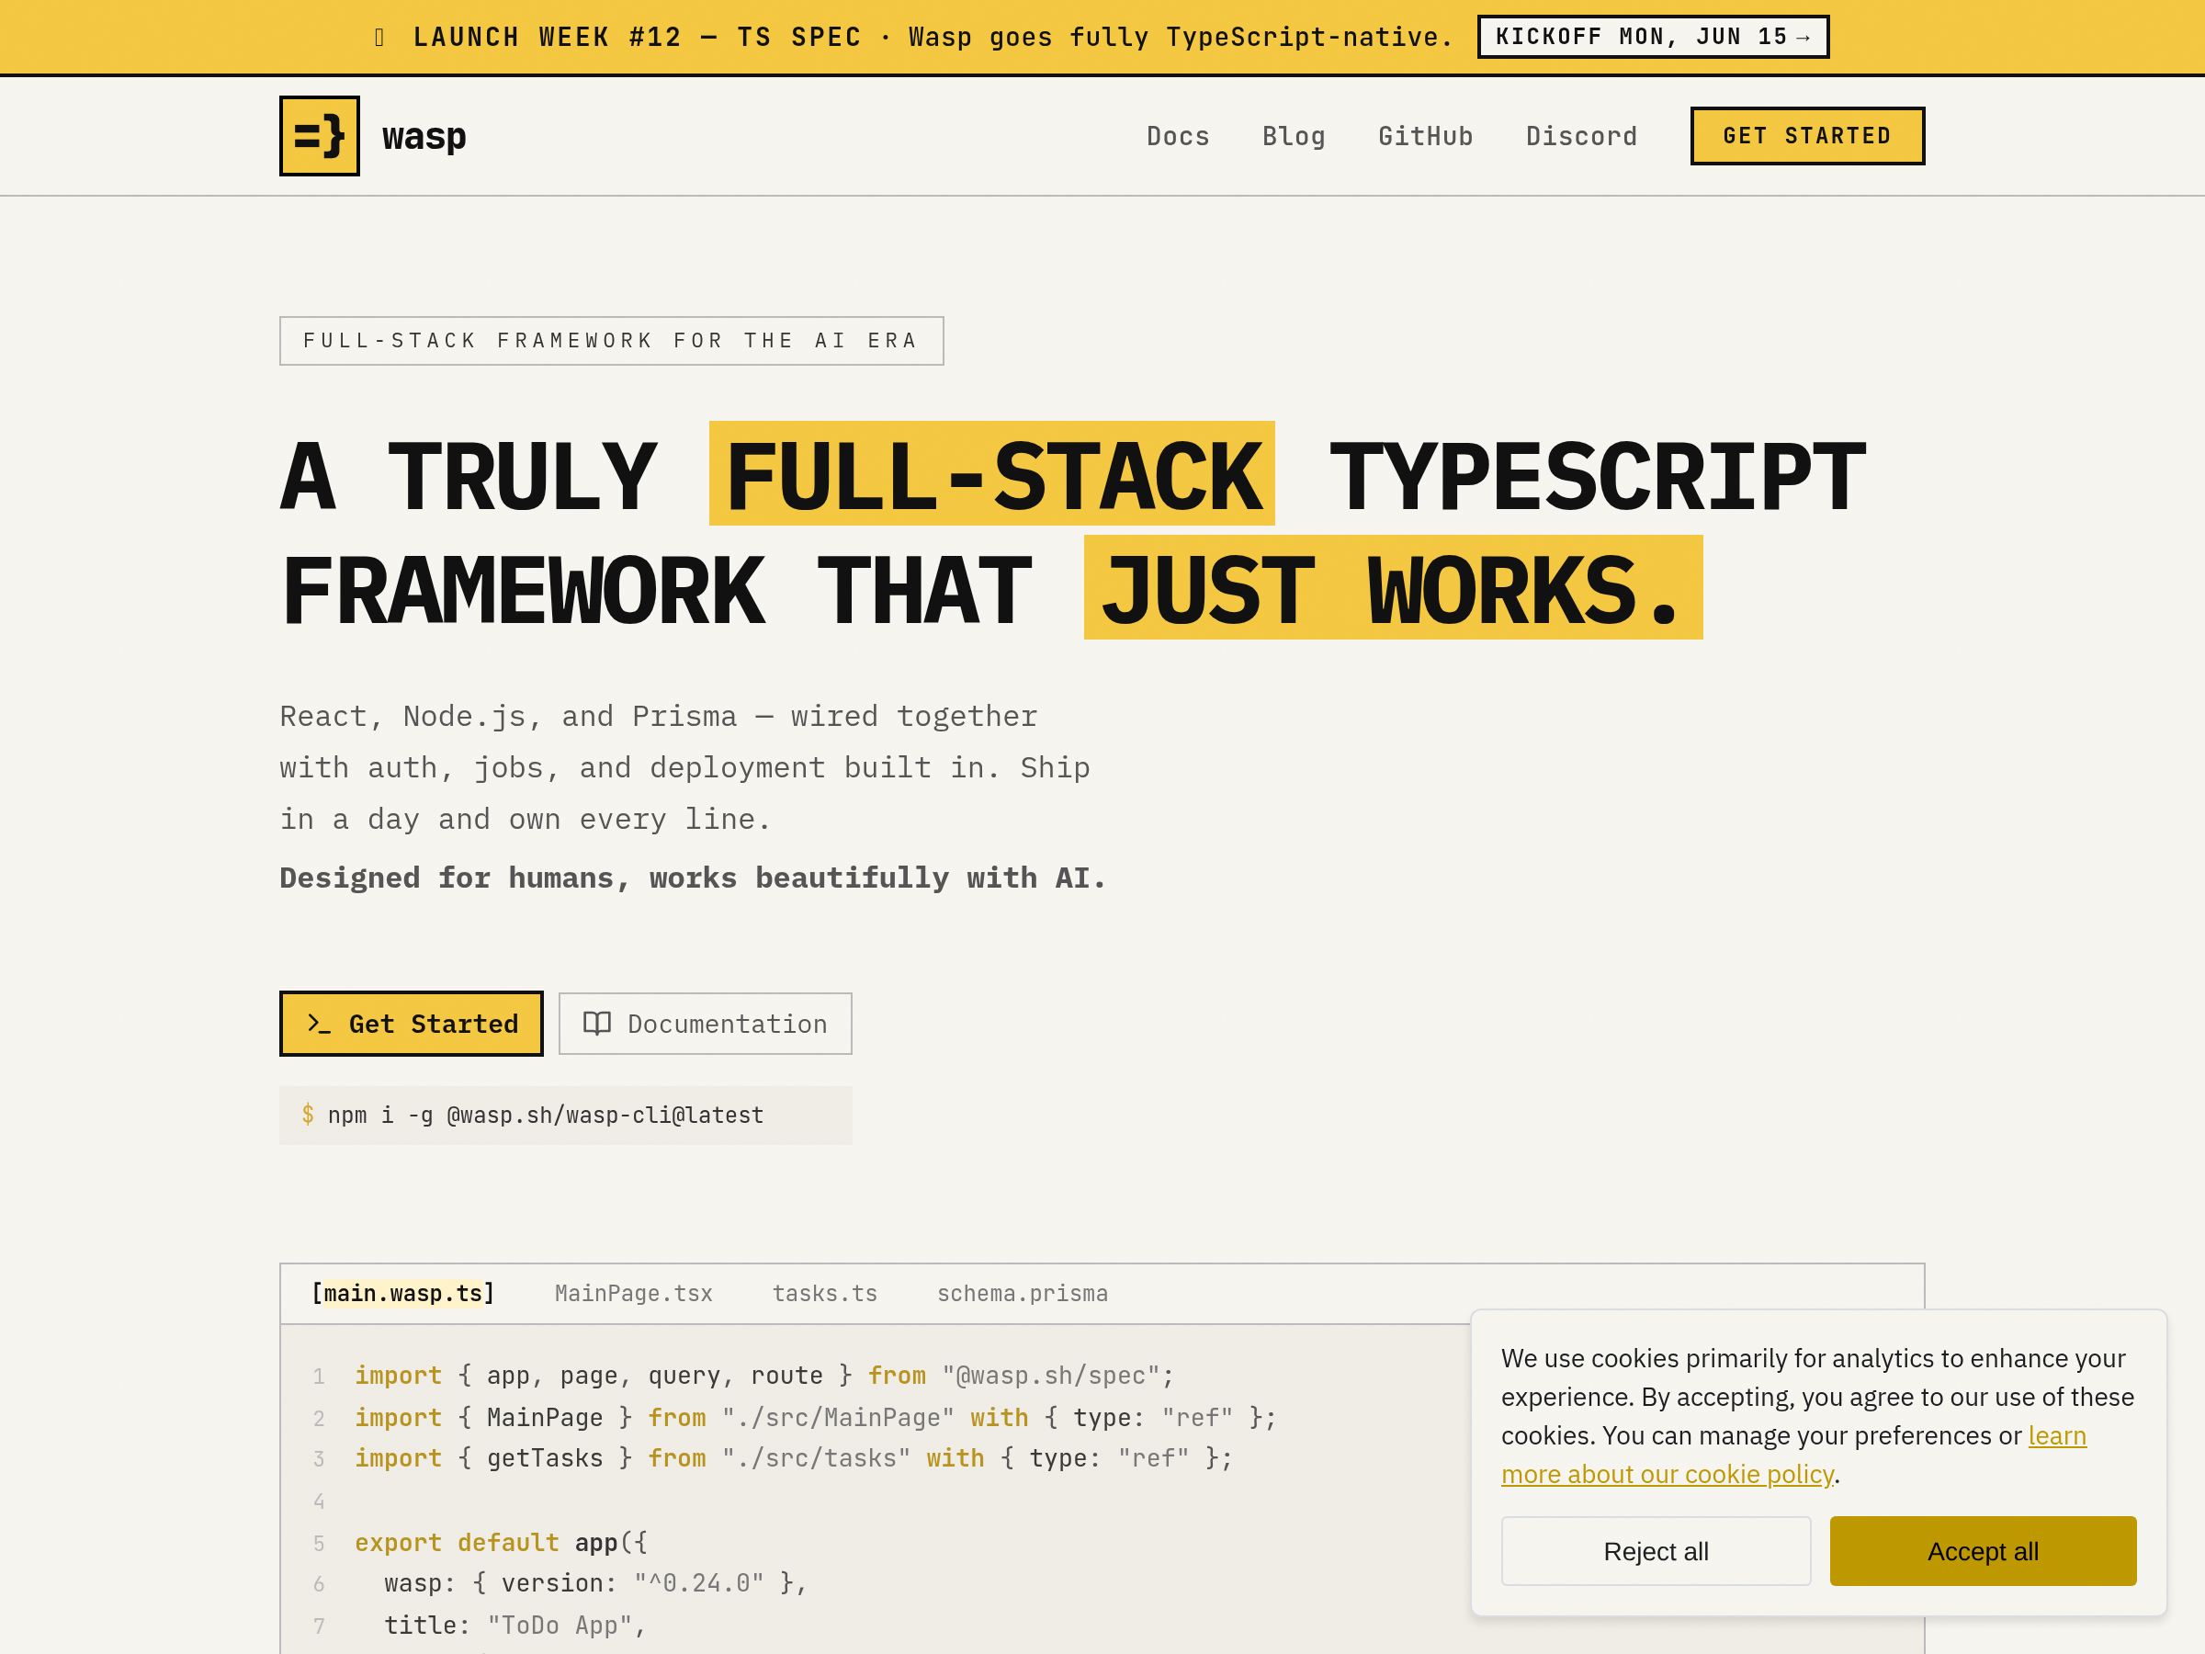Open the Docs nav link

[1177, 137]
